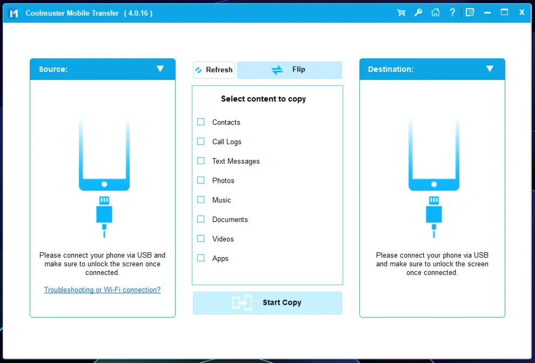535x363 pixels.
Task: Maximize the Coolmuster window
Action: (504, 12)
